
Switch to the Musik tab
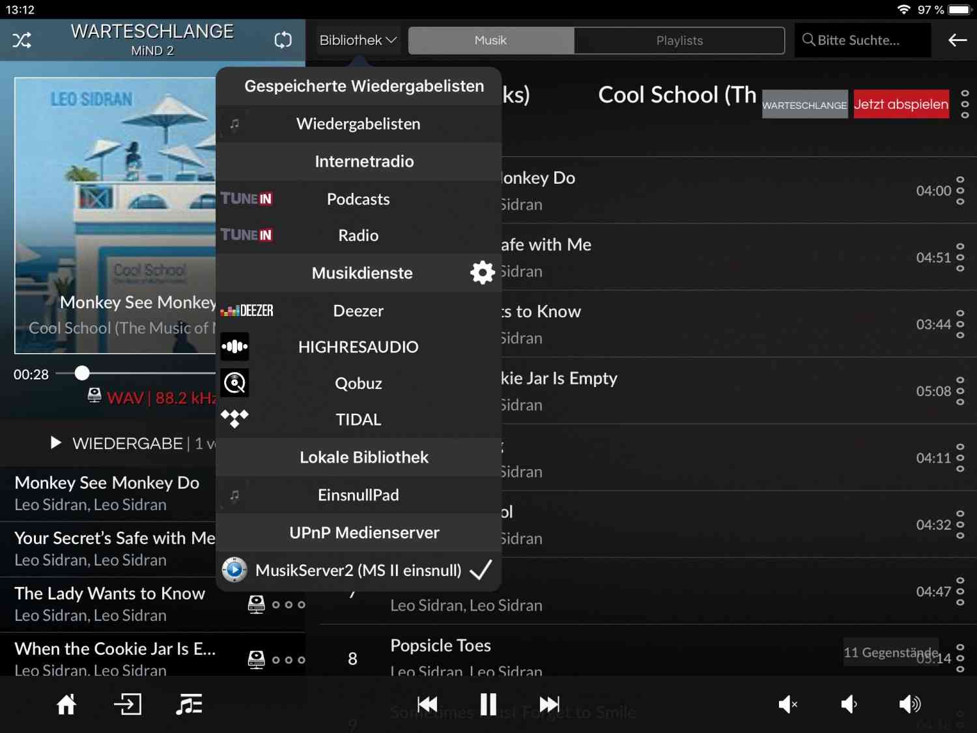pyautogui.click(x=490, y=40)
